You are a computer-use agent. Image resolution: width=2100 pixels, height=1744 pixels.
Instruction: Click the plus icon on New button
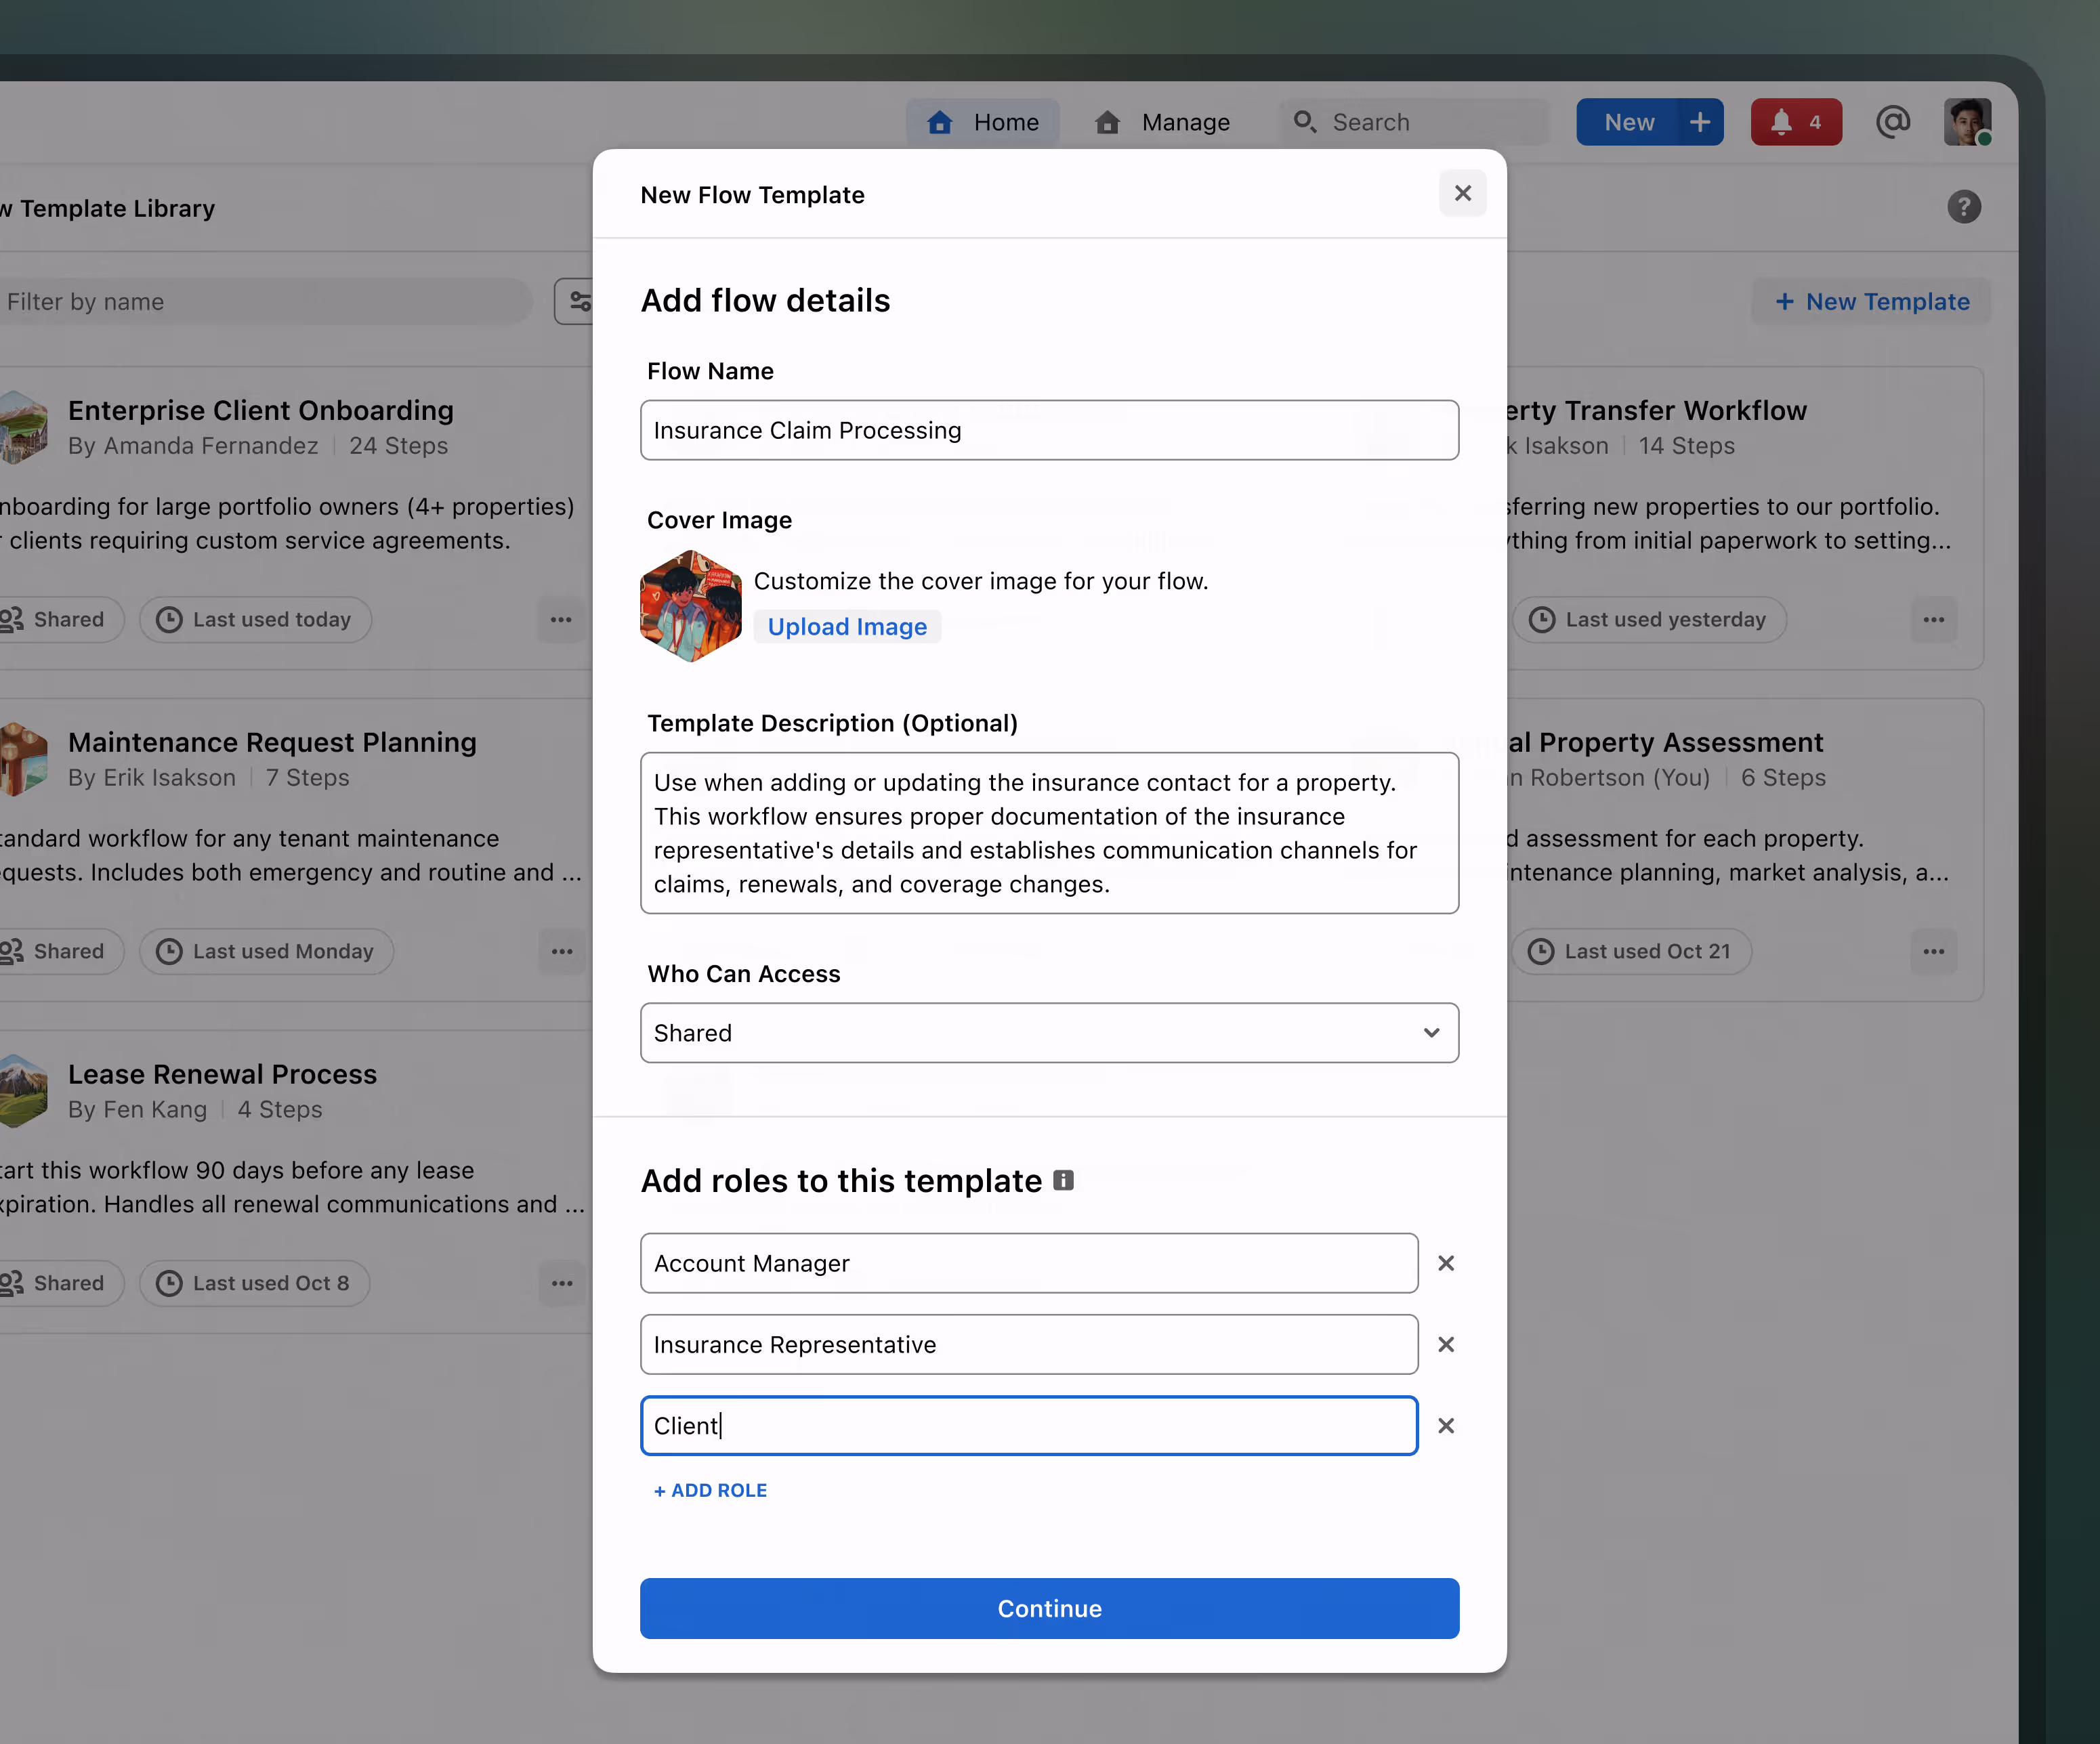(1700, 122)
